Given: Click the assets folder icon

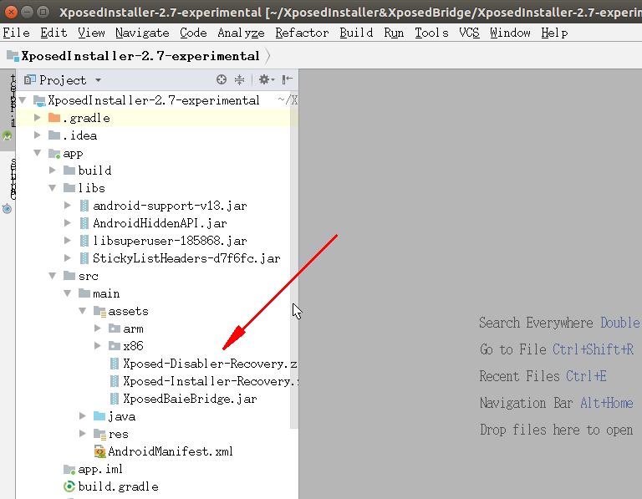Looking at the screenshot, I should click(x=100, y=312).
